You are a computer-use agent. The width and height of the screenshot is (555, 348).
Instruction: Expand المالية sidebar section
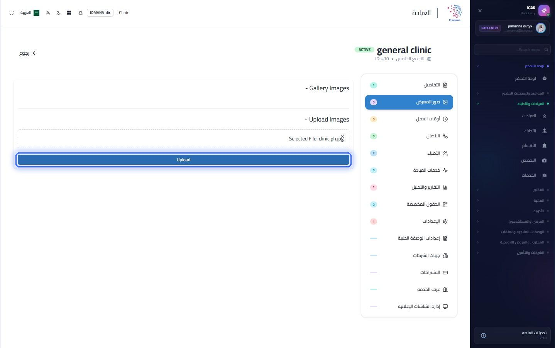(x=513, y=200)
